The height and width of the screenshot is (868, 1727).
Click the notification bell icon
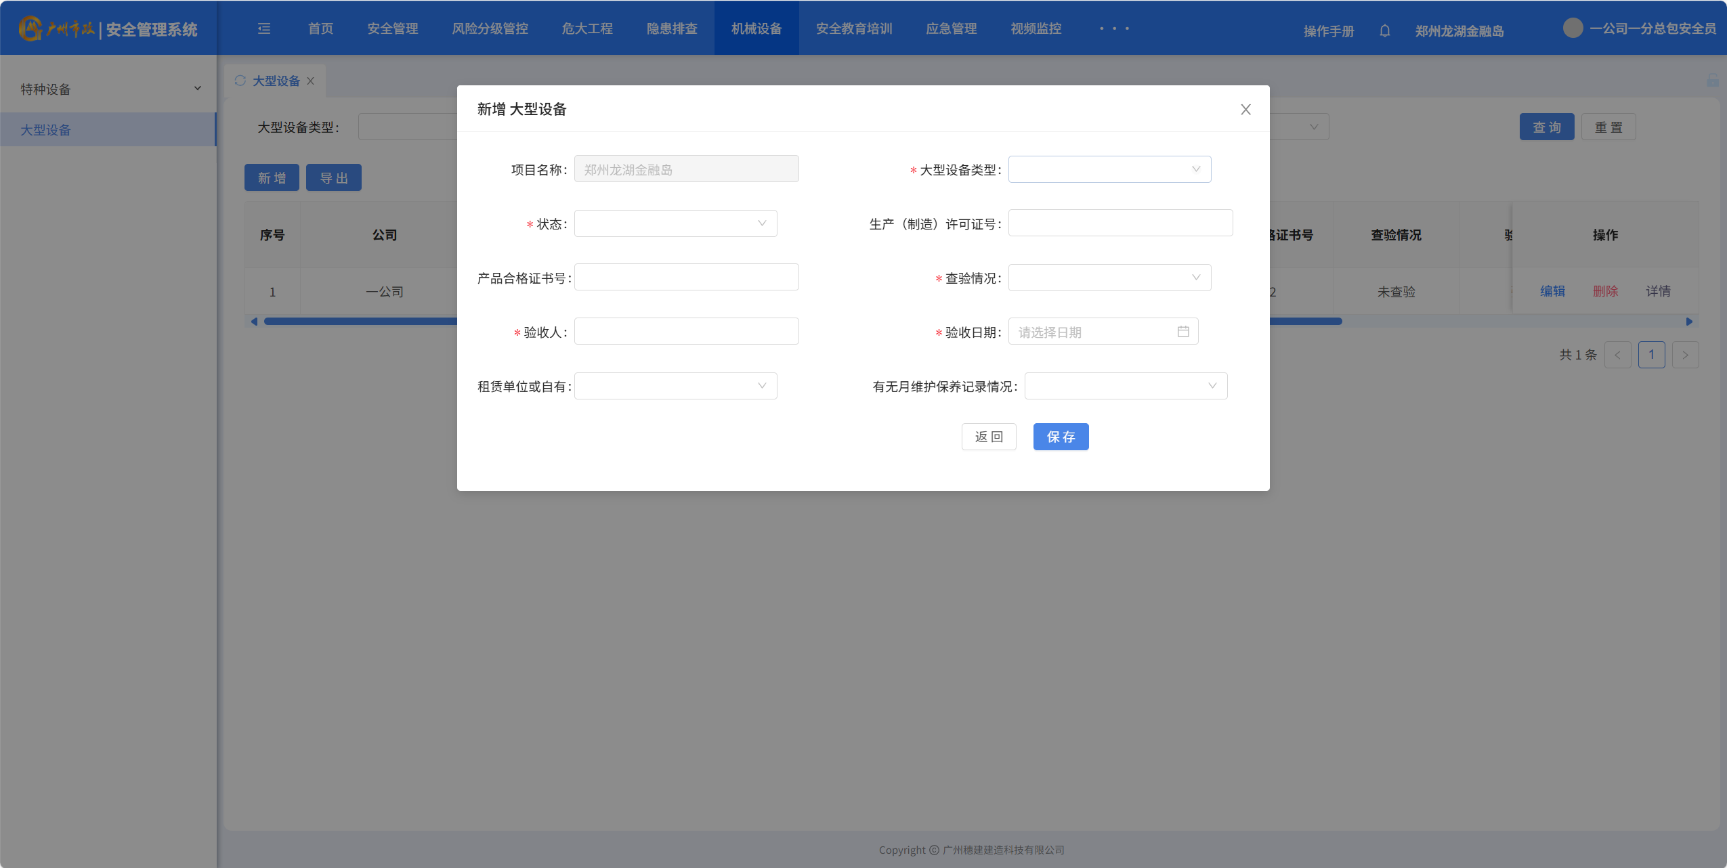click(1384, 31)
